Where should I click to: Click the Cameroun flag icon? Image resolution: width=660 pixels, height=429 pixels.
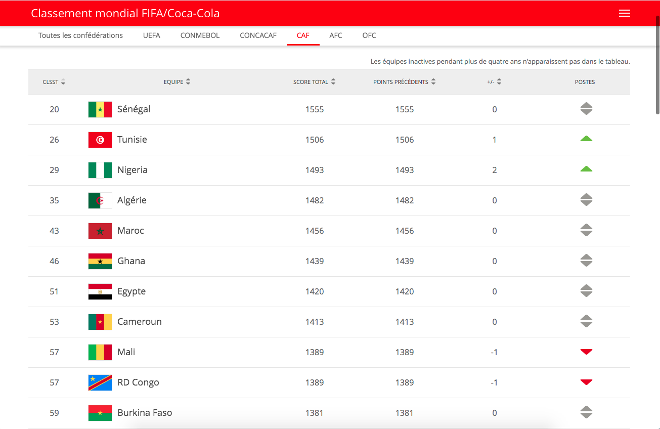coord(100,322)
